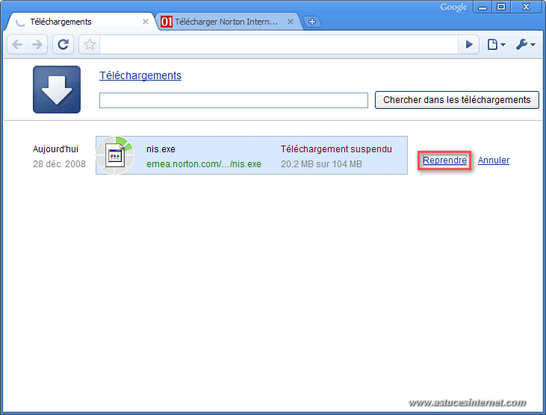Click the Téléchargement suspendu status text

pyautogui.click(x=336, y=149)
